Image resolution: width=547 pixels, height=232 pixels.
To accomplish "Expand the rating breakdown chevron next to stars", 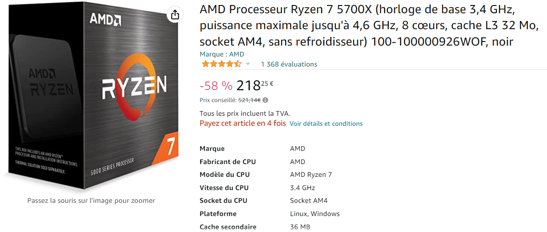I will (248, 64).
